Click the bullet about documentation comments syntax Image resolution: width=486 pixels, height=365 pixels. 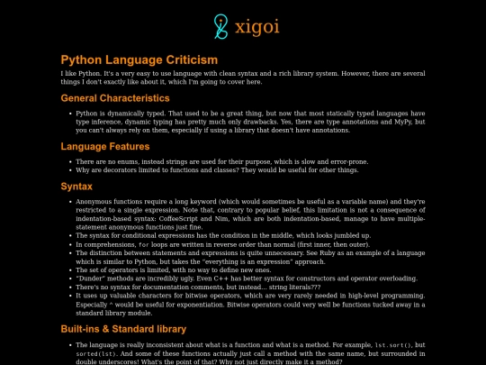tap(198, 287)
